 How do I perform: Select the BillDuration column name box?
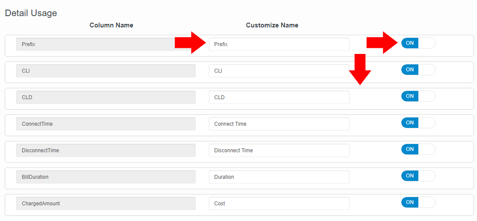pyautogui.click(x=106, y=177)
